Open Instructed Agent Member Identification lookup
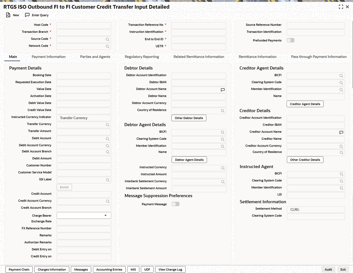353x273 pixels. (x=342, y=188)
